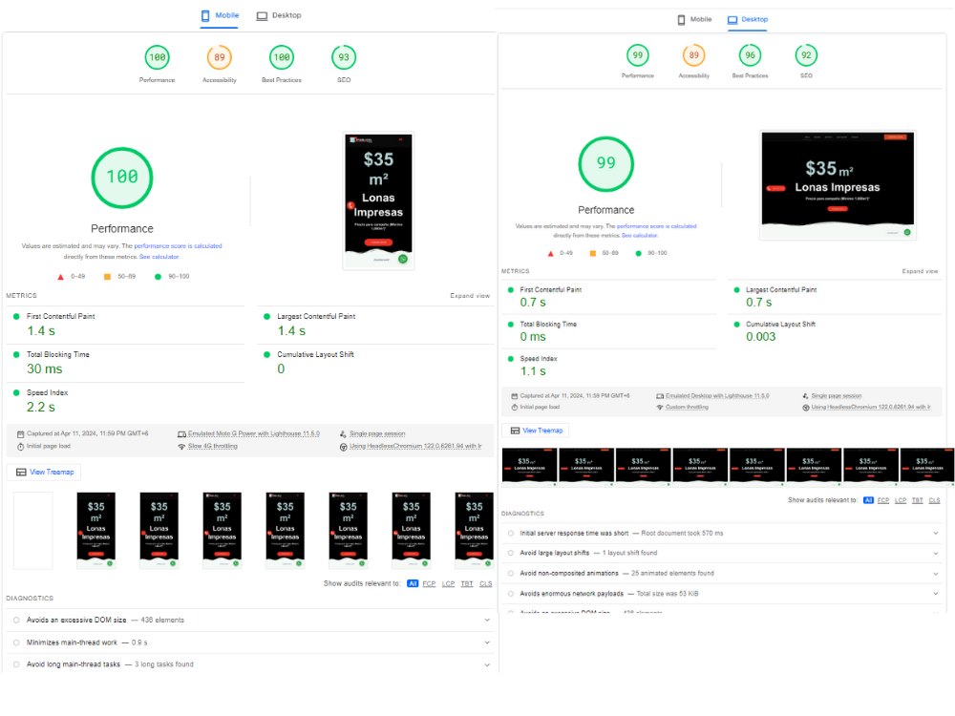
Task: Open the 'performance score is calculated' link in the desktop report
Action: pos(657,226)
